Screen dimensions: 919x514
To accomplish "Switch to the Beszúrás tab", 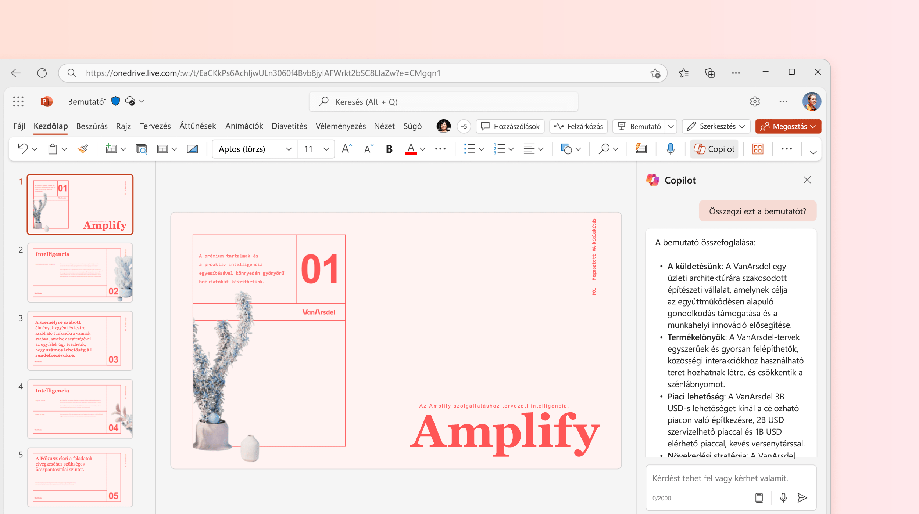I will (x=92, y=126).
